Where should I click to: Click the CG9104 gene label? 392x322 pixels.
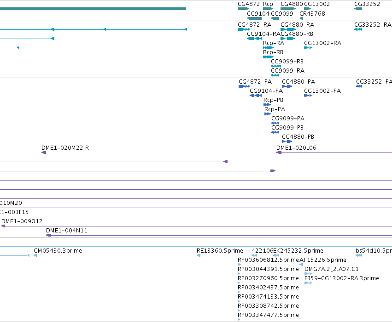(258, 13)
